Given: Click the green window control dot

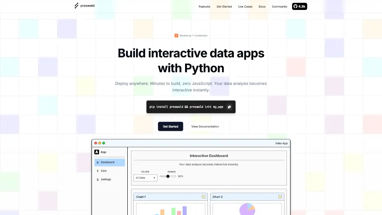Looking at the screenshot, I should click(104, 143).
